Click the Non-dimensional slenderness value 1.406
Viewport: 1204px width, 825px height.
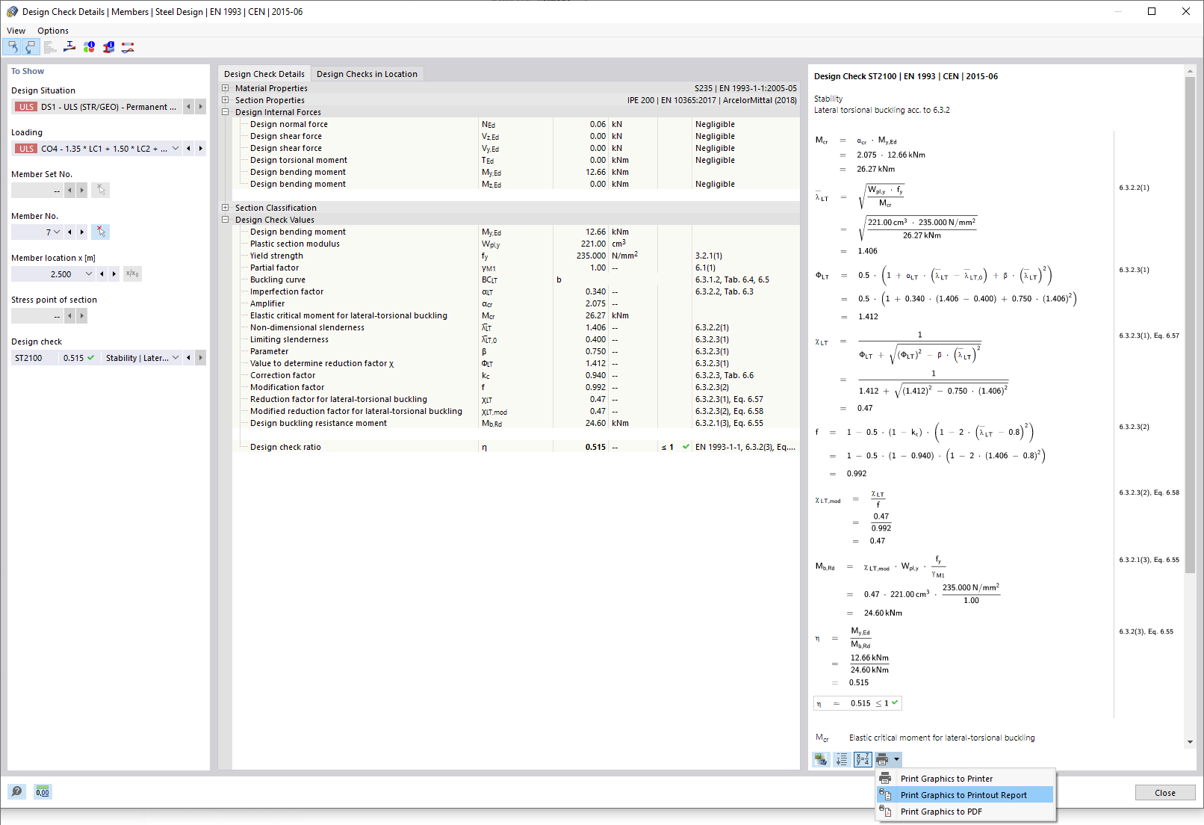coord(595,327)
